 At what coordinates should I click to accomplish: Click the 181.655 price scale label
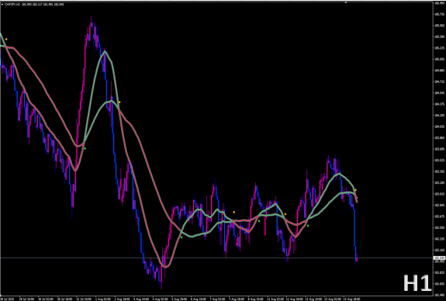click(440, 284)
